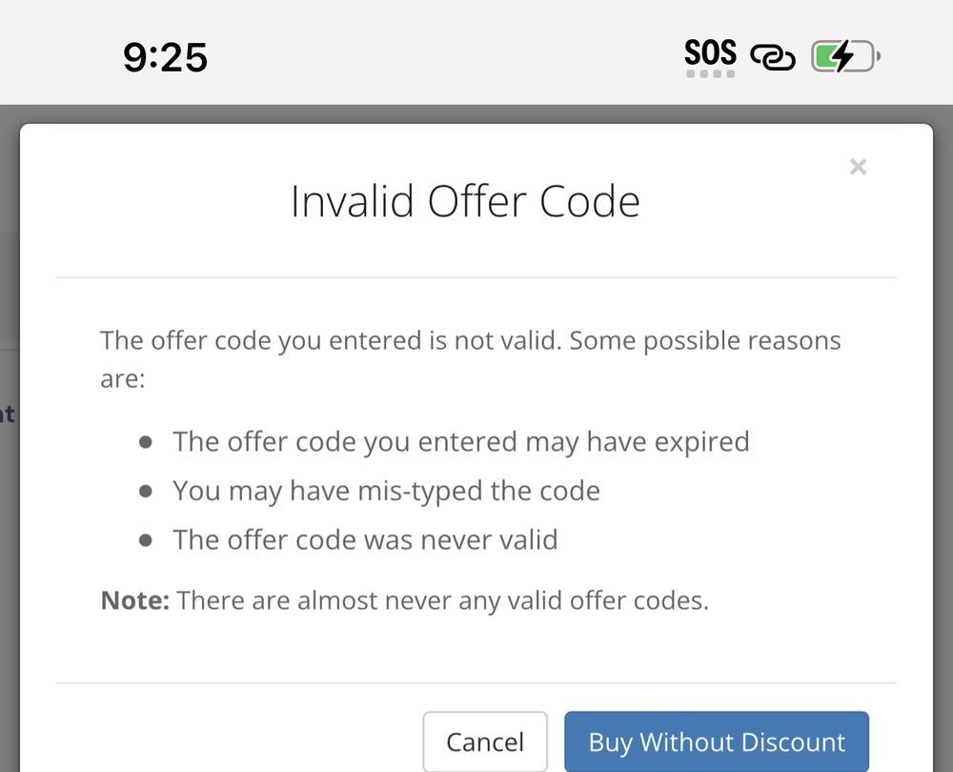This screenshot has height=772, width=953.
Task: Tap the 9:25 clock in status bar
Action: [165, 59]
